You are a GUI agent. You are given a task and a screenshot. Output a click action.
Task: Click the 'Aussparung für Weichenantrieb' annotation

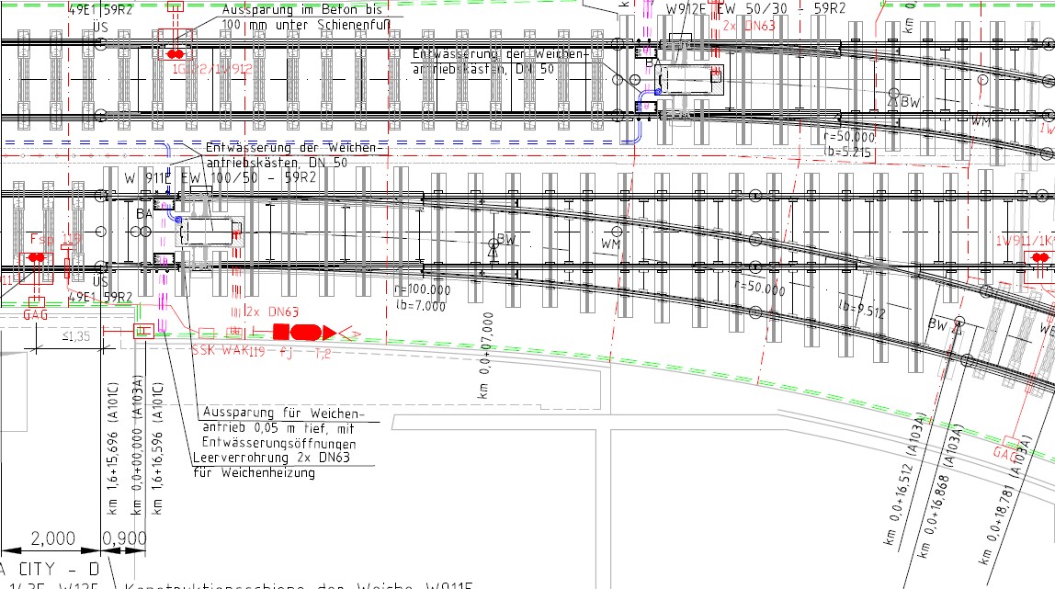coord(283,415)
